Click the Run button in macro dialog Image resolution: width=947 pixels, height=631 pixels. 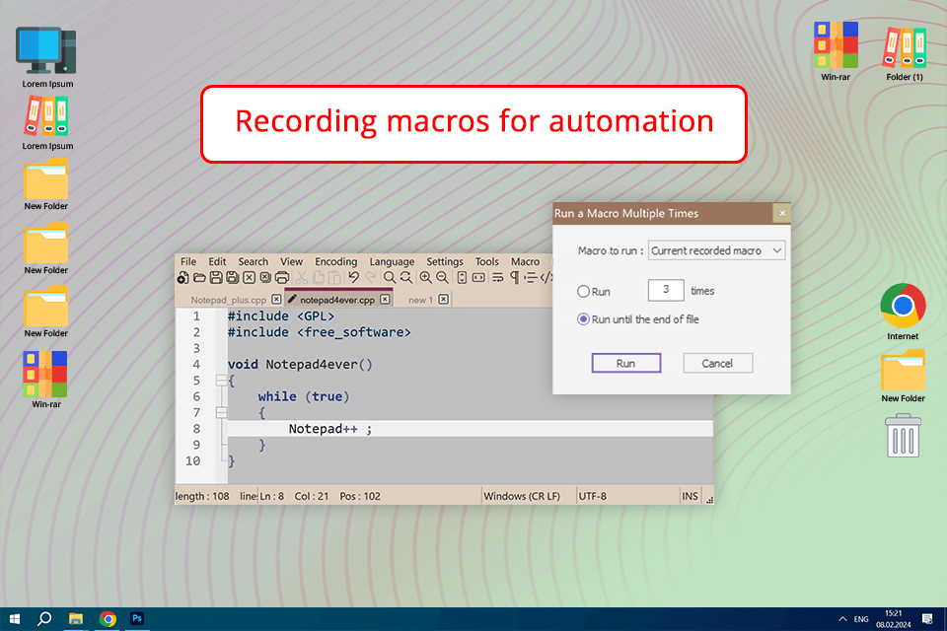click(x=625, y=364)
